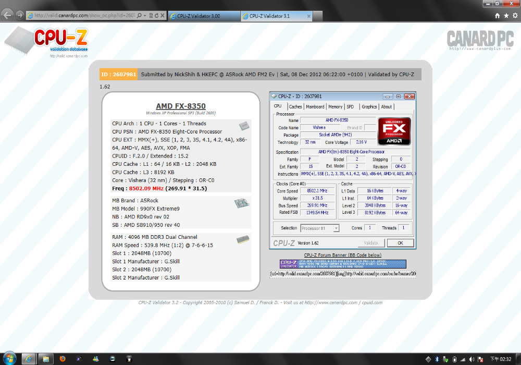This screenshot has width=521, height=365.
Task: Select the CPU tab in CPU-Z
Action: click(278, 106)
